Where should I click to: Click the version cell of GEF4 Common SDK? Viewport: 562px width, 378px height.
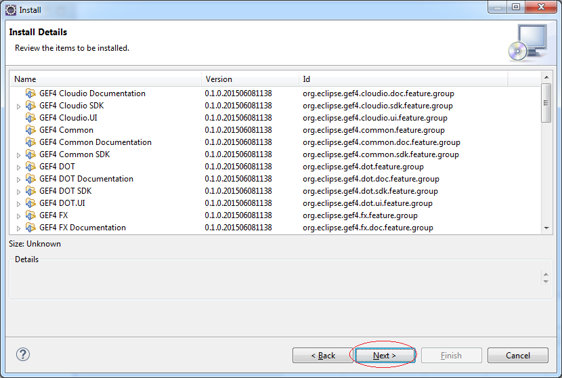(x=238, y=154)
